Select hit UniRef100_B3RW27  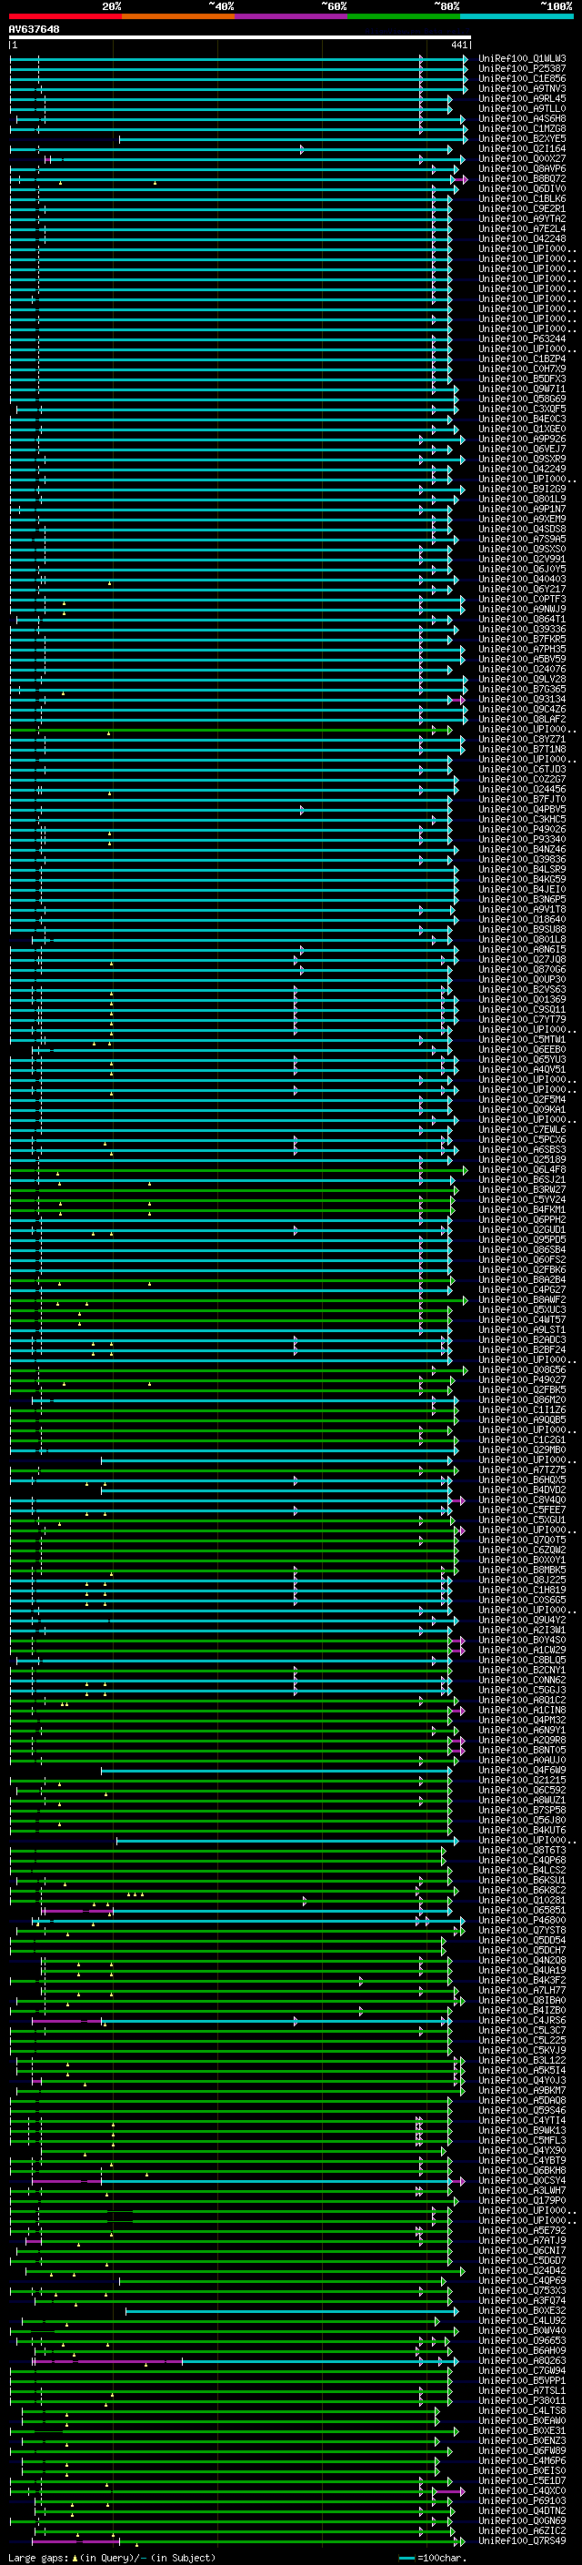[522, 1190]
